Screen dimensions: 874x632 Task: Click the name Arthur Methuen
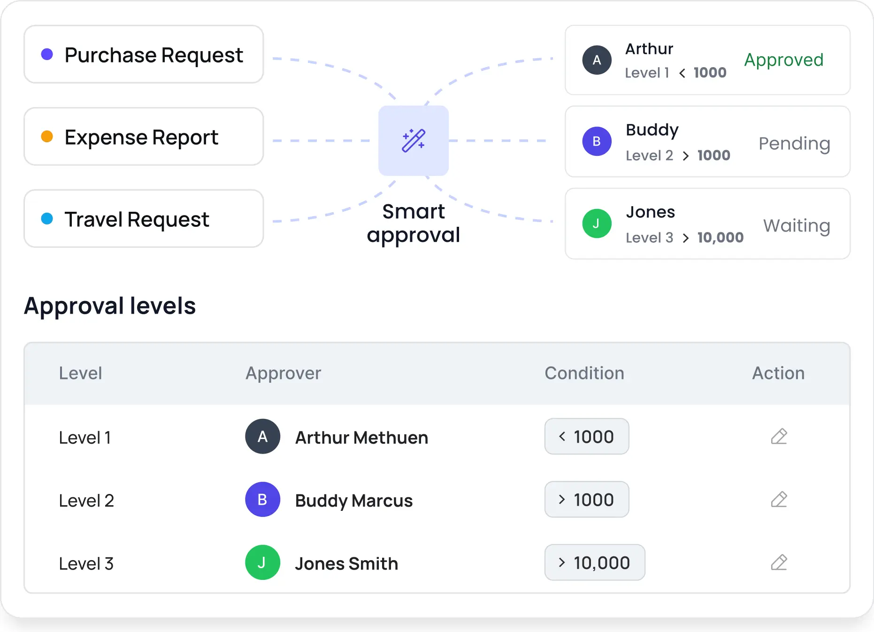[x=361, y=438]
